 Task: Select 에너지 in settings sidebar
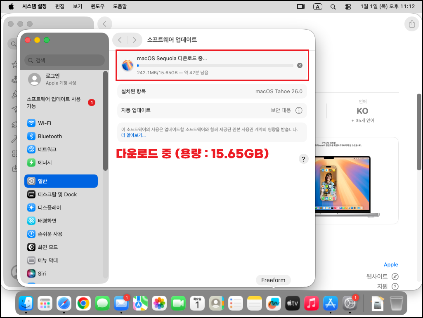(x=61, y=163)
